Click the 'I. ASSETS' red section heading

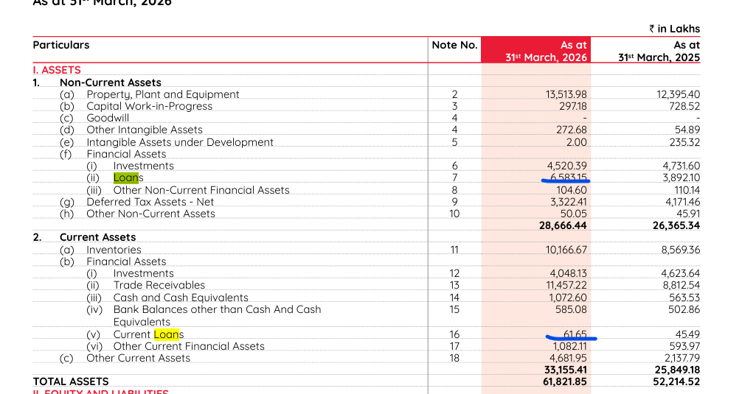tap(57, 70)
